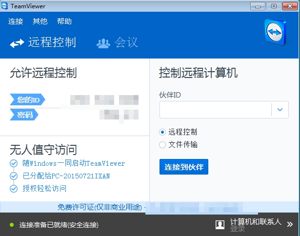Expand the double-chevron contacts arrow
This screenshot has width=300, height=236.
290,224
